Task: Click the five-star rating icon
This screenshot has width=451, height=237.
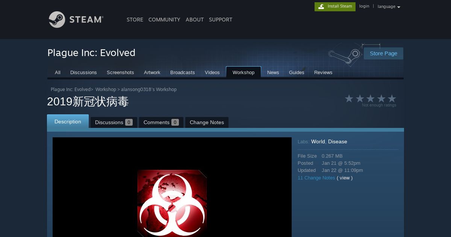Action: [370, 99]
